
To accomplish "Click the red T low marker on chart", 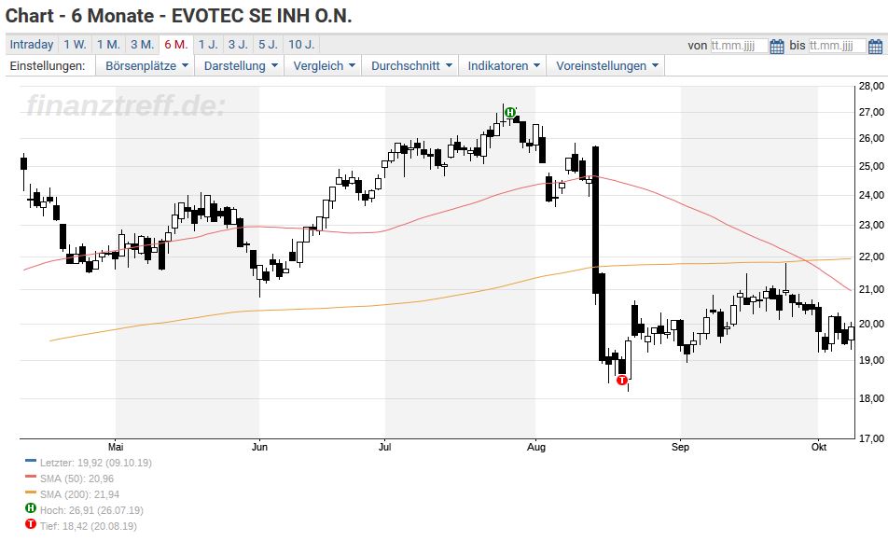I will pyautogui.click(x=622, y=381).
